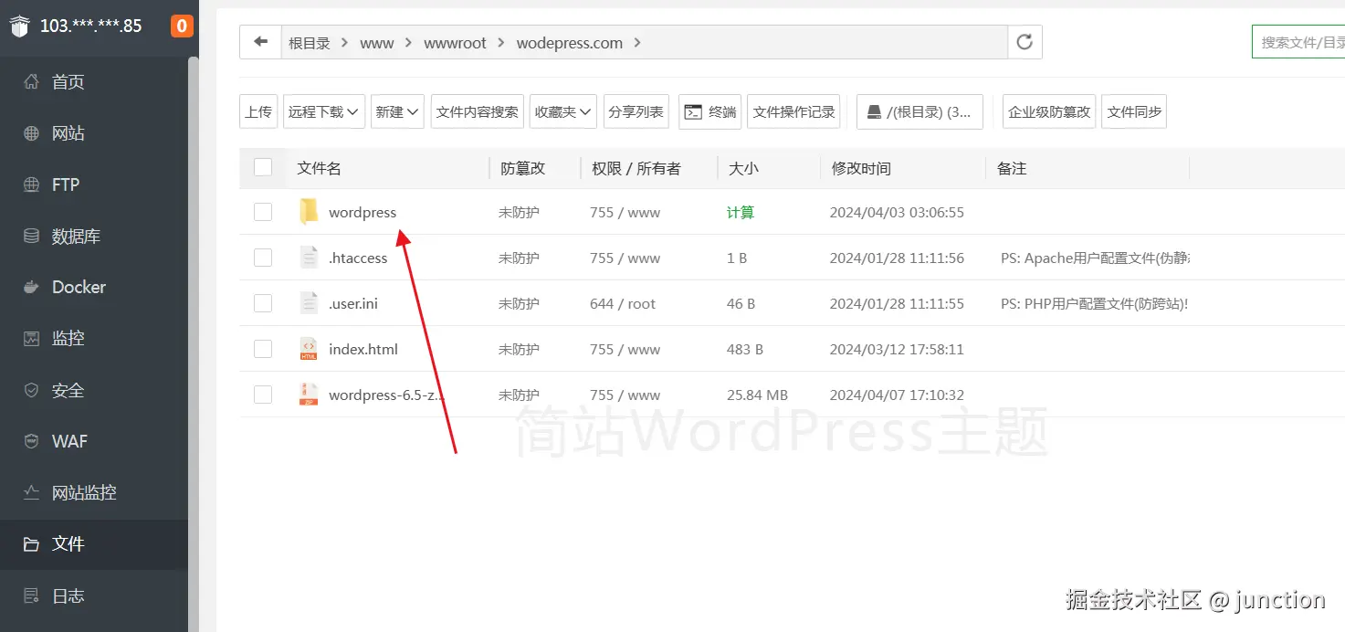Check the .user.ini row checkbox
Image resolution: width=1345 pixels, height=632 pixels.
(263, 303)
